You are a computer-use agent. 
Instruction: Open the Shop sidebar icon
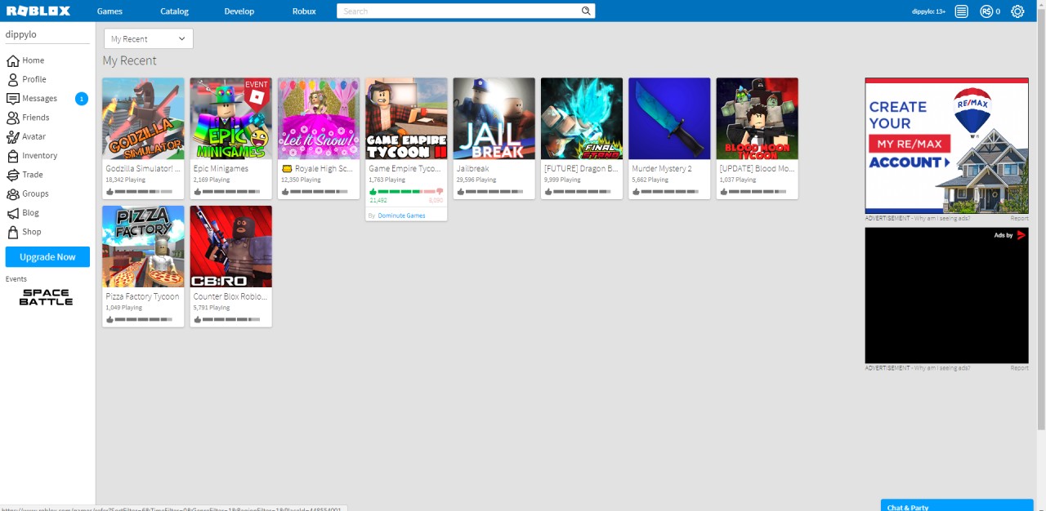(x=12, y=232)
